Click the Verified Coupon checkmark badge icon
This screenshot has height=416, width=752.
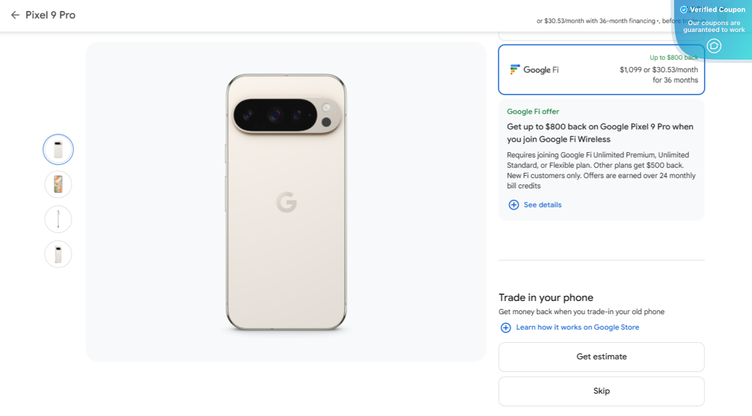[683, 9]
